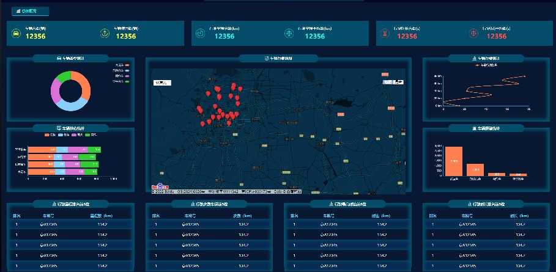Toggle the green legend entry above the stacked bars
This screenshot has width=556, height=272.
coord(91,135)
